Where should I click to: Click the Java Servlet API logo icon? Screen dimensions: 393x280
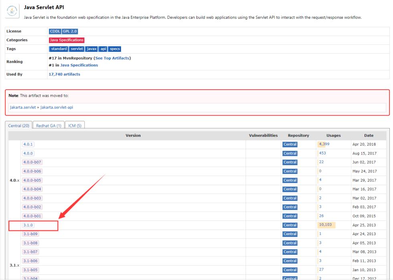tap(12, 12)
